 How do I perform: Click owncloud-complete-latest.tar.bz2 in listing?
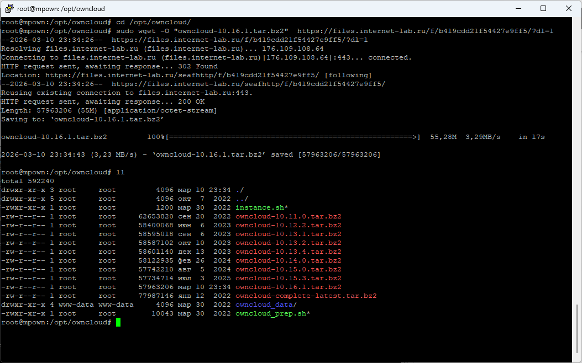tap(306, 296)
